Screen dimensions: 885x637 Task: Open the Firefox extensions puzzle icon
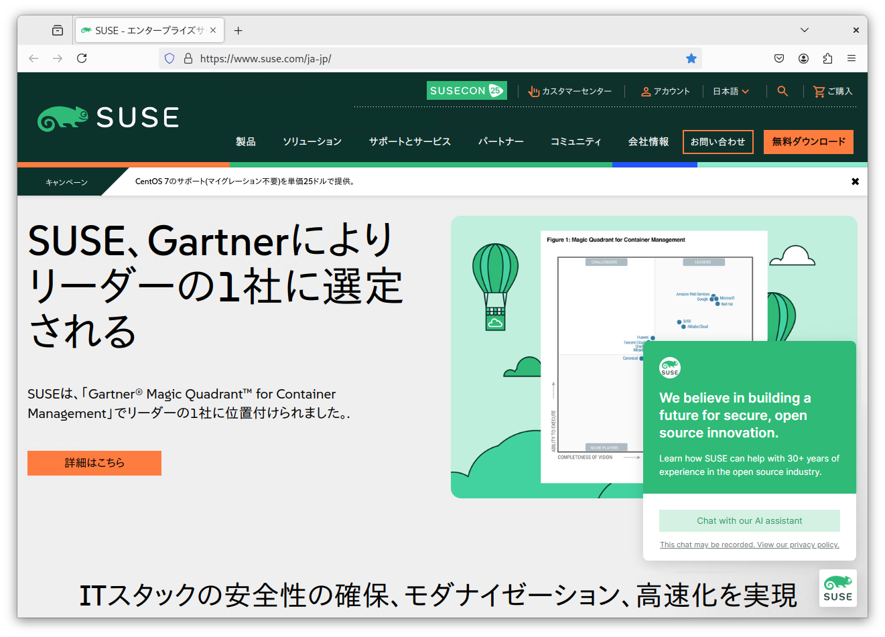click(x=827, y=58)
